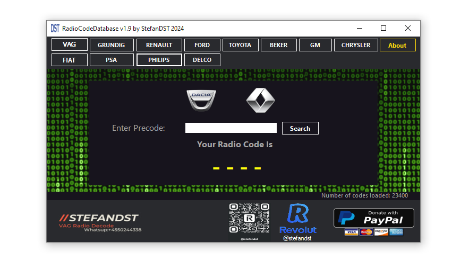Click the American Express card icon

[396, 232]
